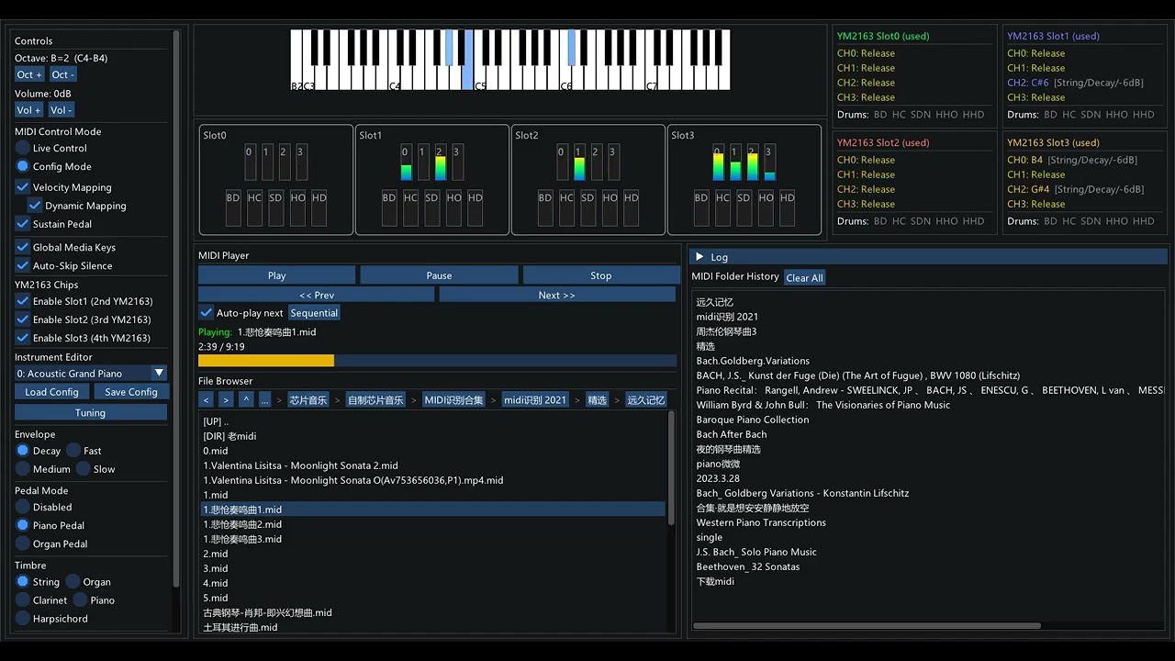Raise octave with Oct + button
Screen dimensions: 1175x661
[29, 74]
